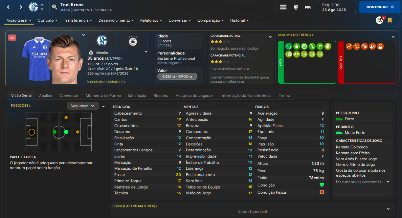The width and height of the screenshot is (402, 218).
Task: Open the world globe icon
Action: point(296,7)
